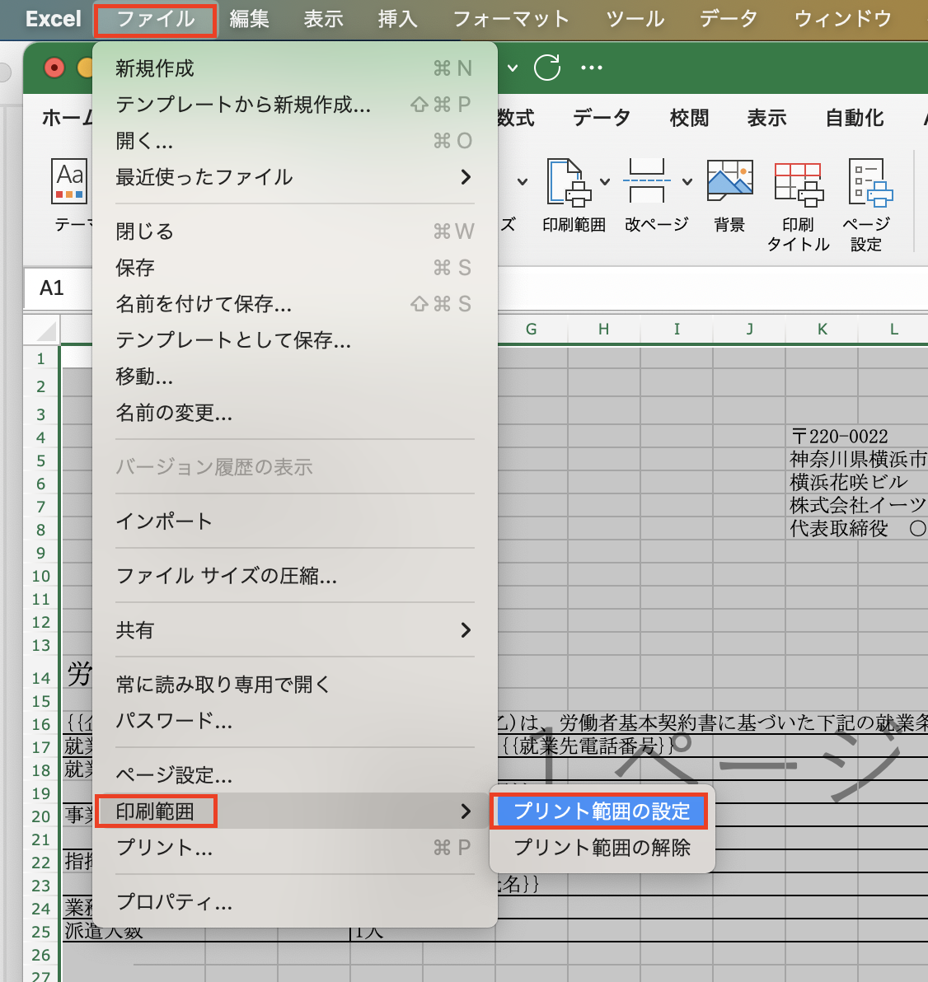
Task: Click the Page Break (改ページ) ribbon icon
Action: coord(647,182)
